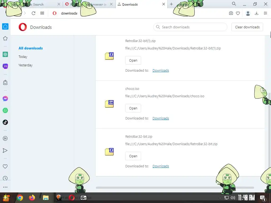
Task: Click the choco.iso file name
Action: [132, 89]
